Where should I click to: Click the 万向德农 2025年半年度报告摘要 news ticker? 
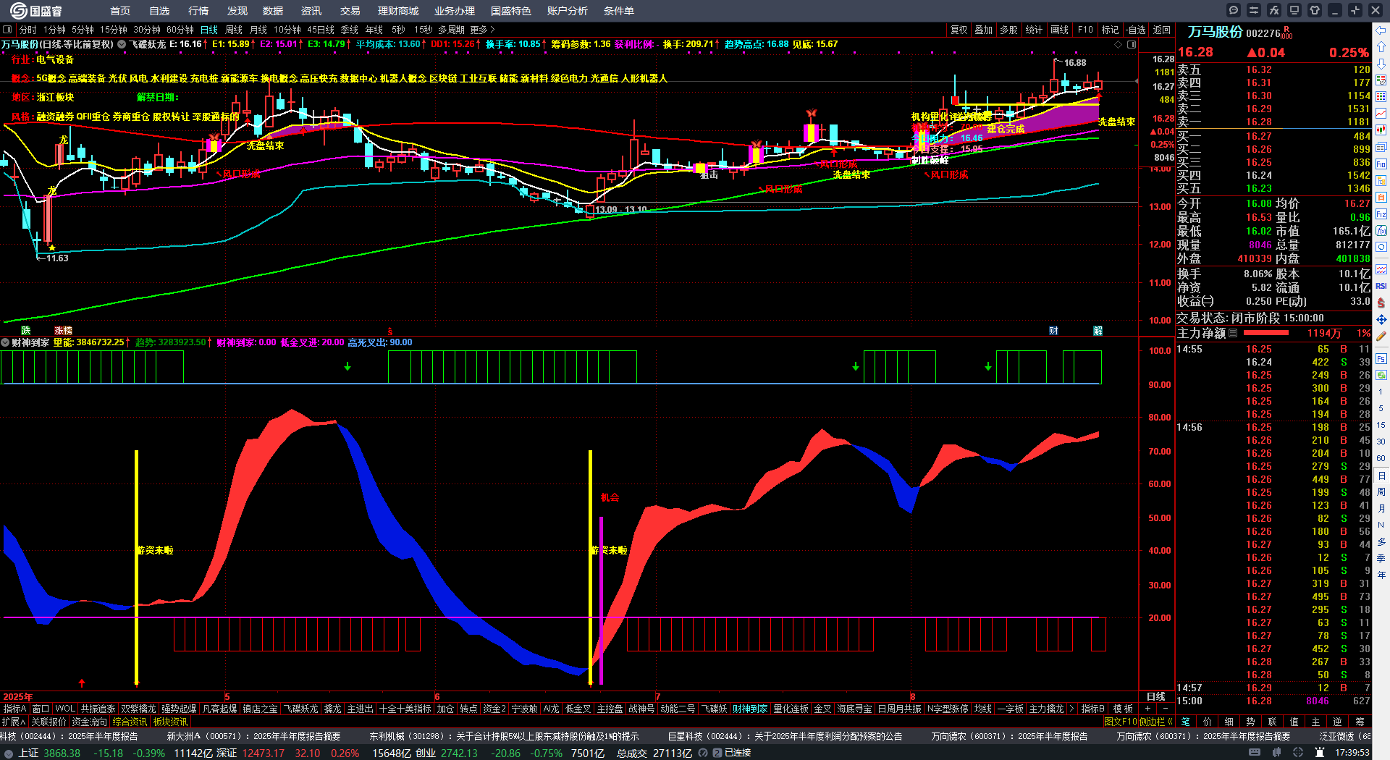click(1203, 736)
